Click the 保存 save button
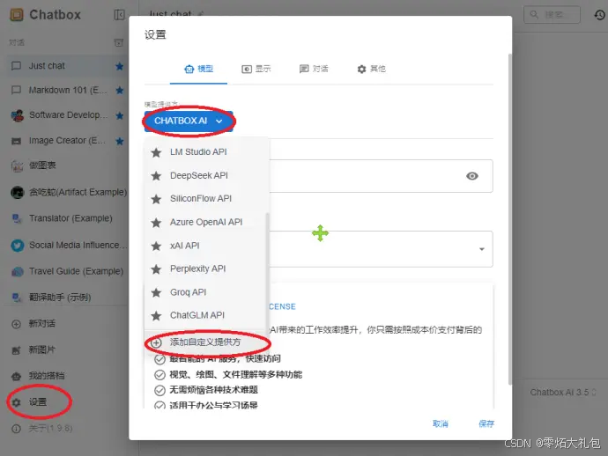The image size is (608, 456). 486,423
